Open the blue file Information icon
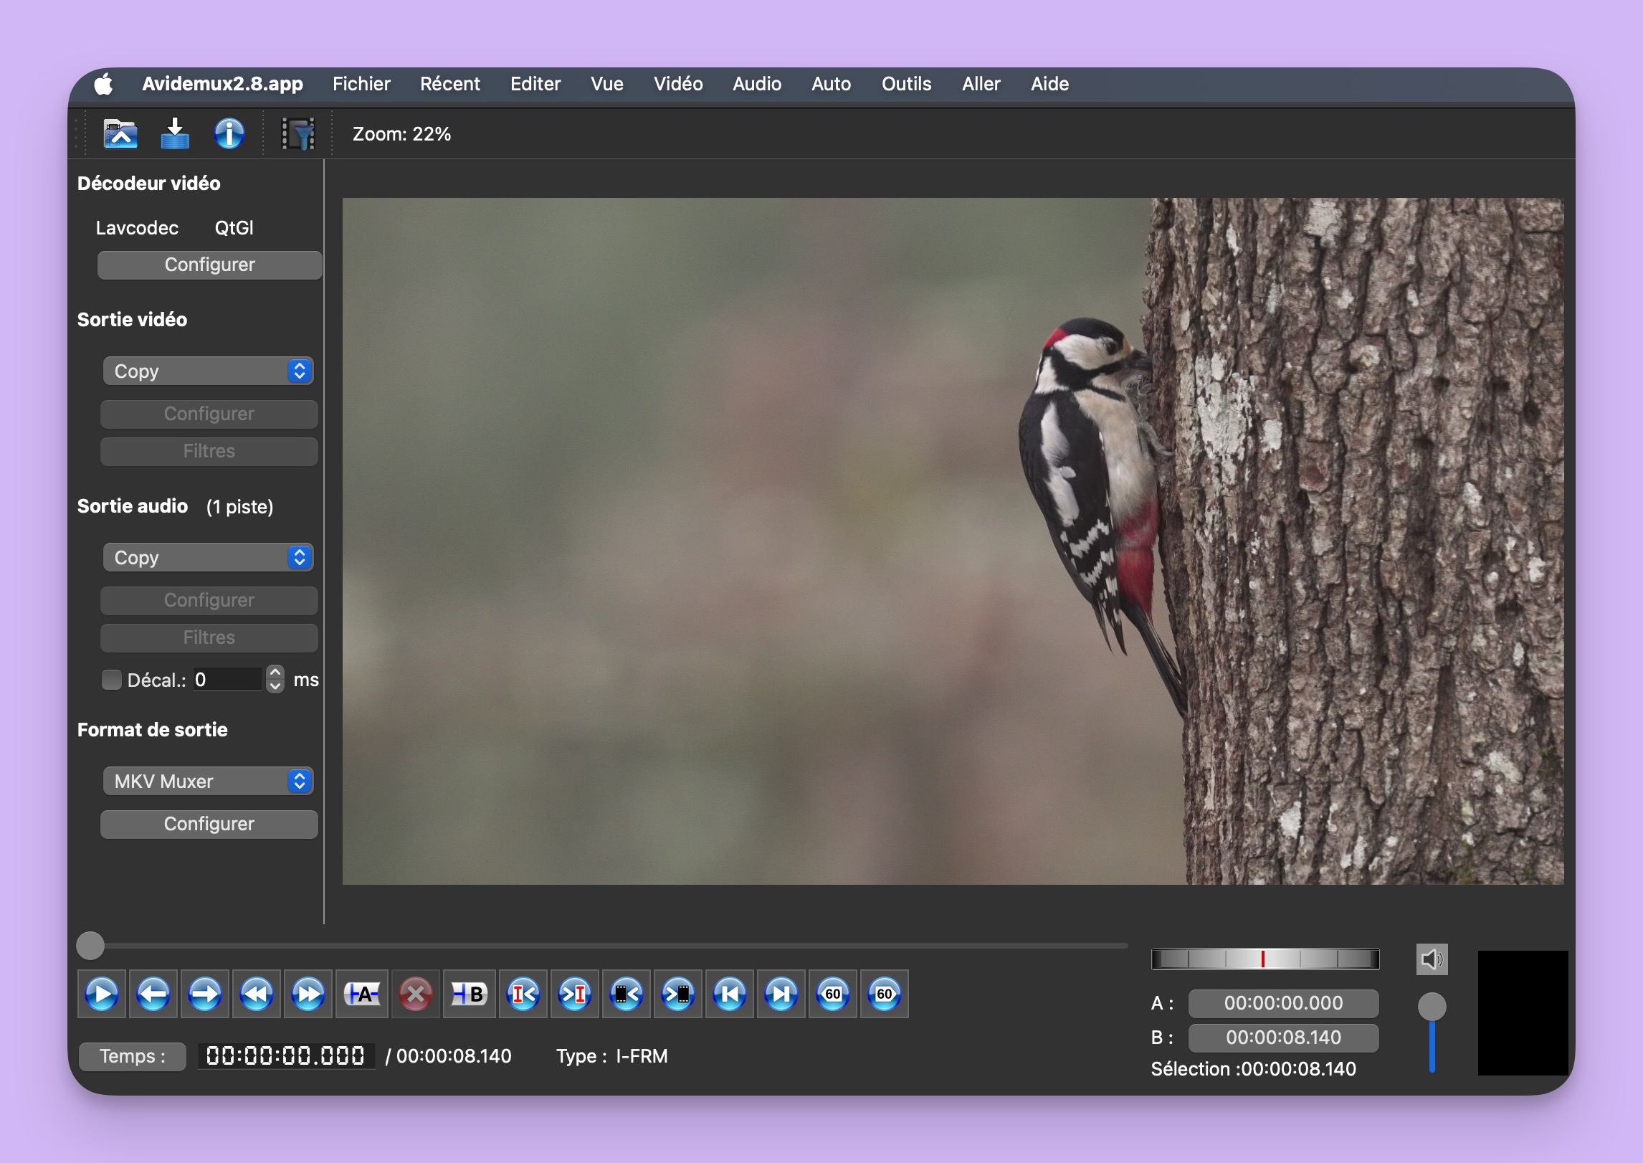 [x=229, y=134]
